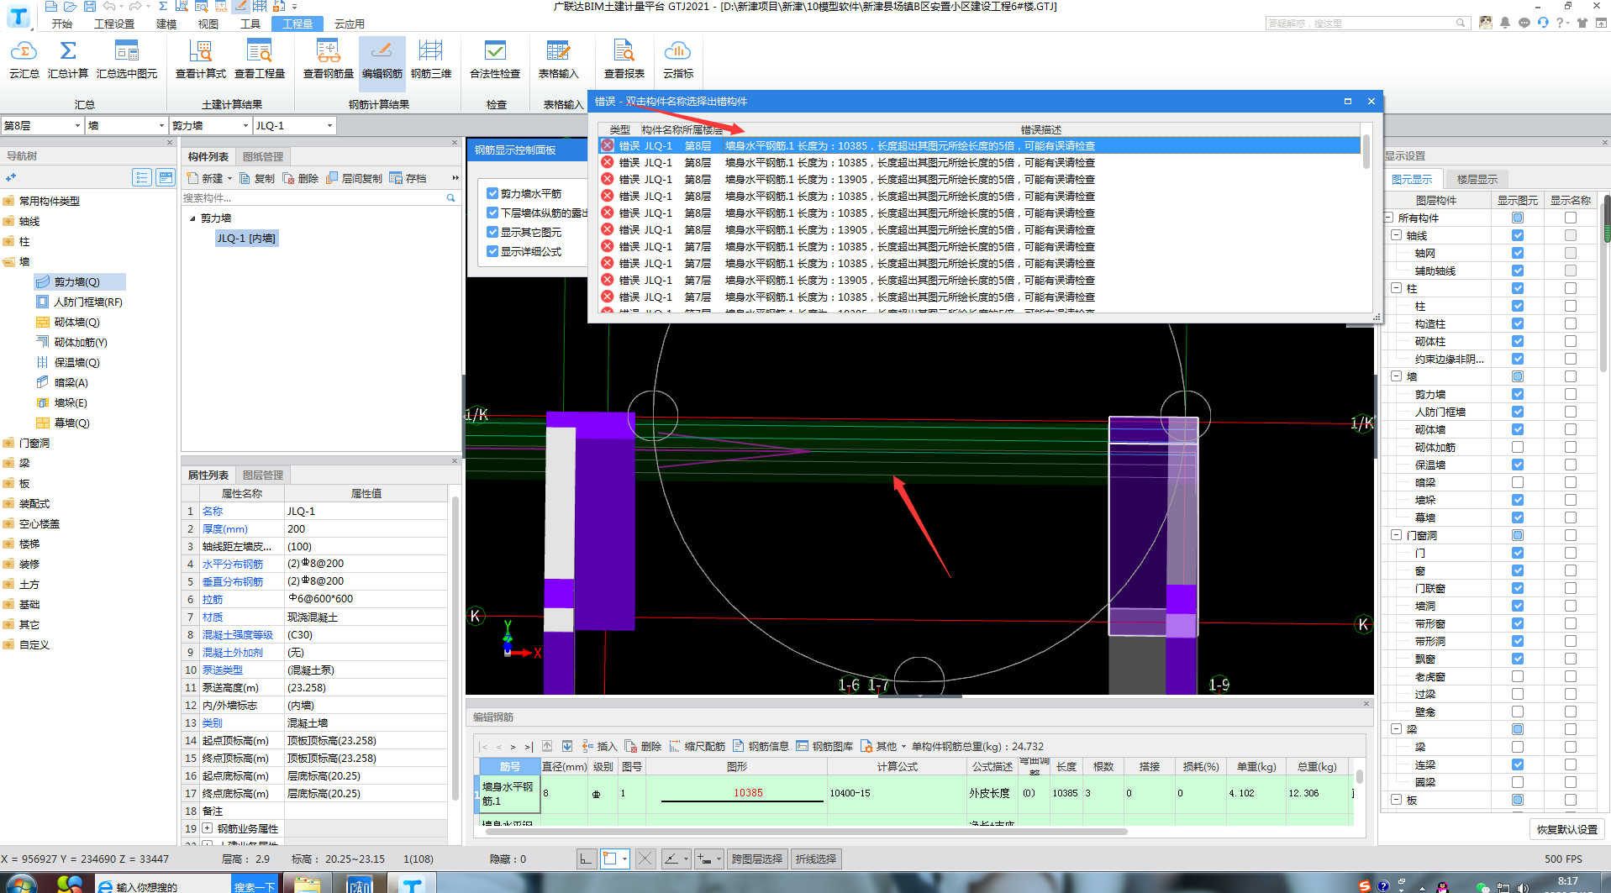This screenshot has width=1611, height=893.
Task: Toggle 显示图元 checkbox for 砌体加筋
Action: pos(1518,447)
